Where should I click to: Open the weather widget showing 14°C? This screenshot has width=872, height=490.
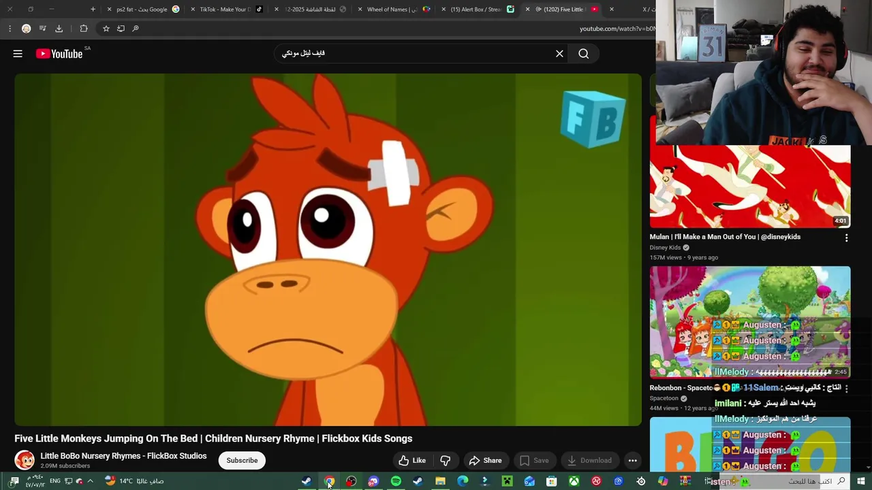[x=134, y=481]
